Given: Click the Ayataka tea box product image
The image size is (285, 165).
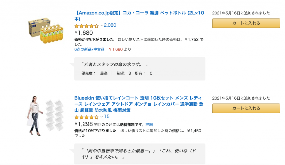Looking at the screenshot, I should coord(46,30).
